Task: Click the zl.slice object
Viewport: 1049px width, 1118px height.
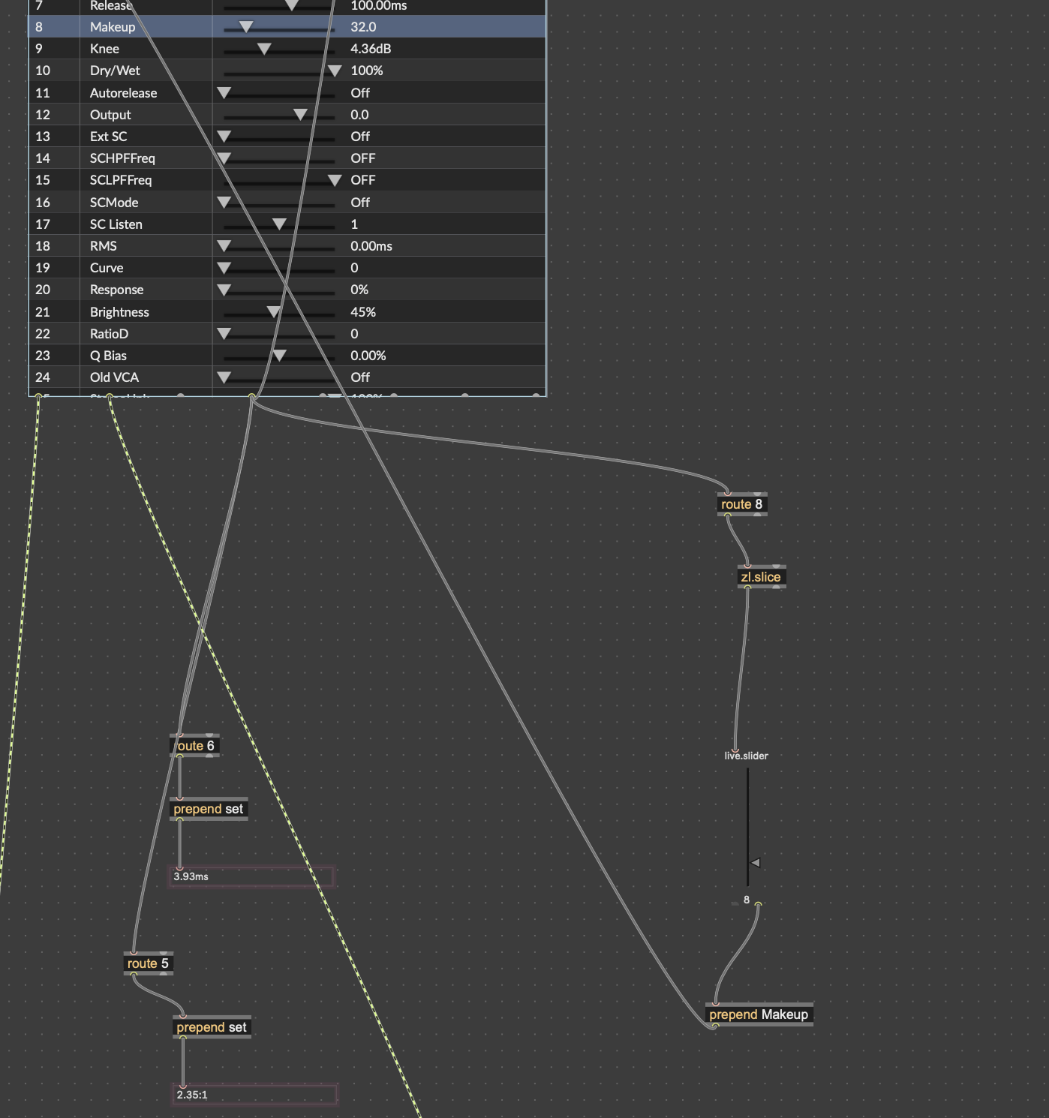Action: (761, 577)
